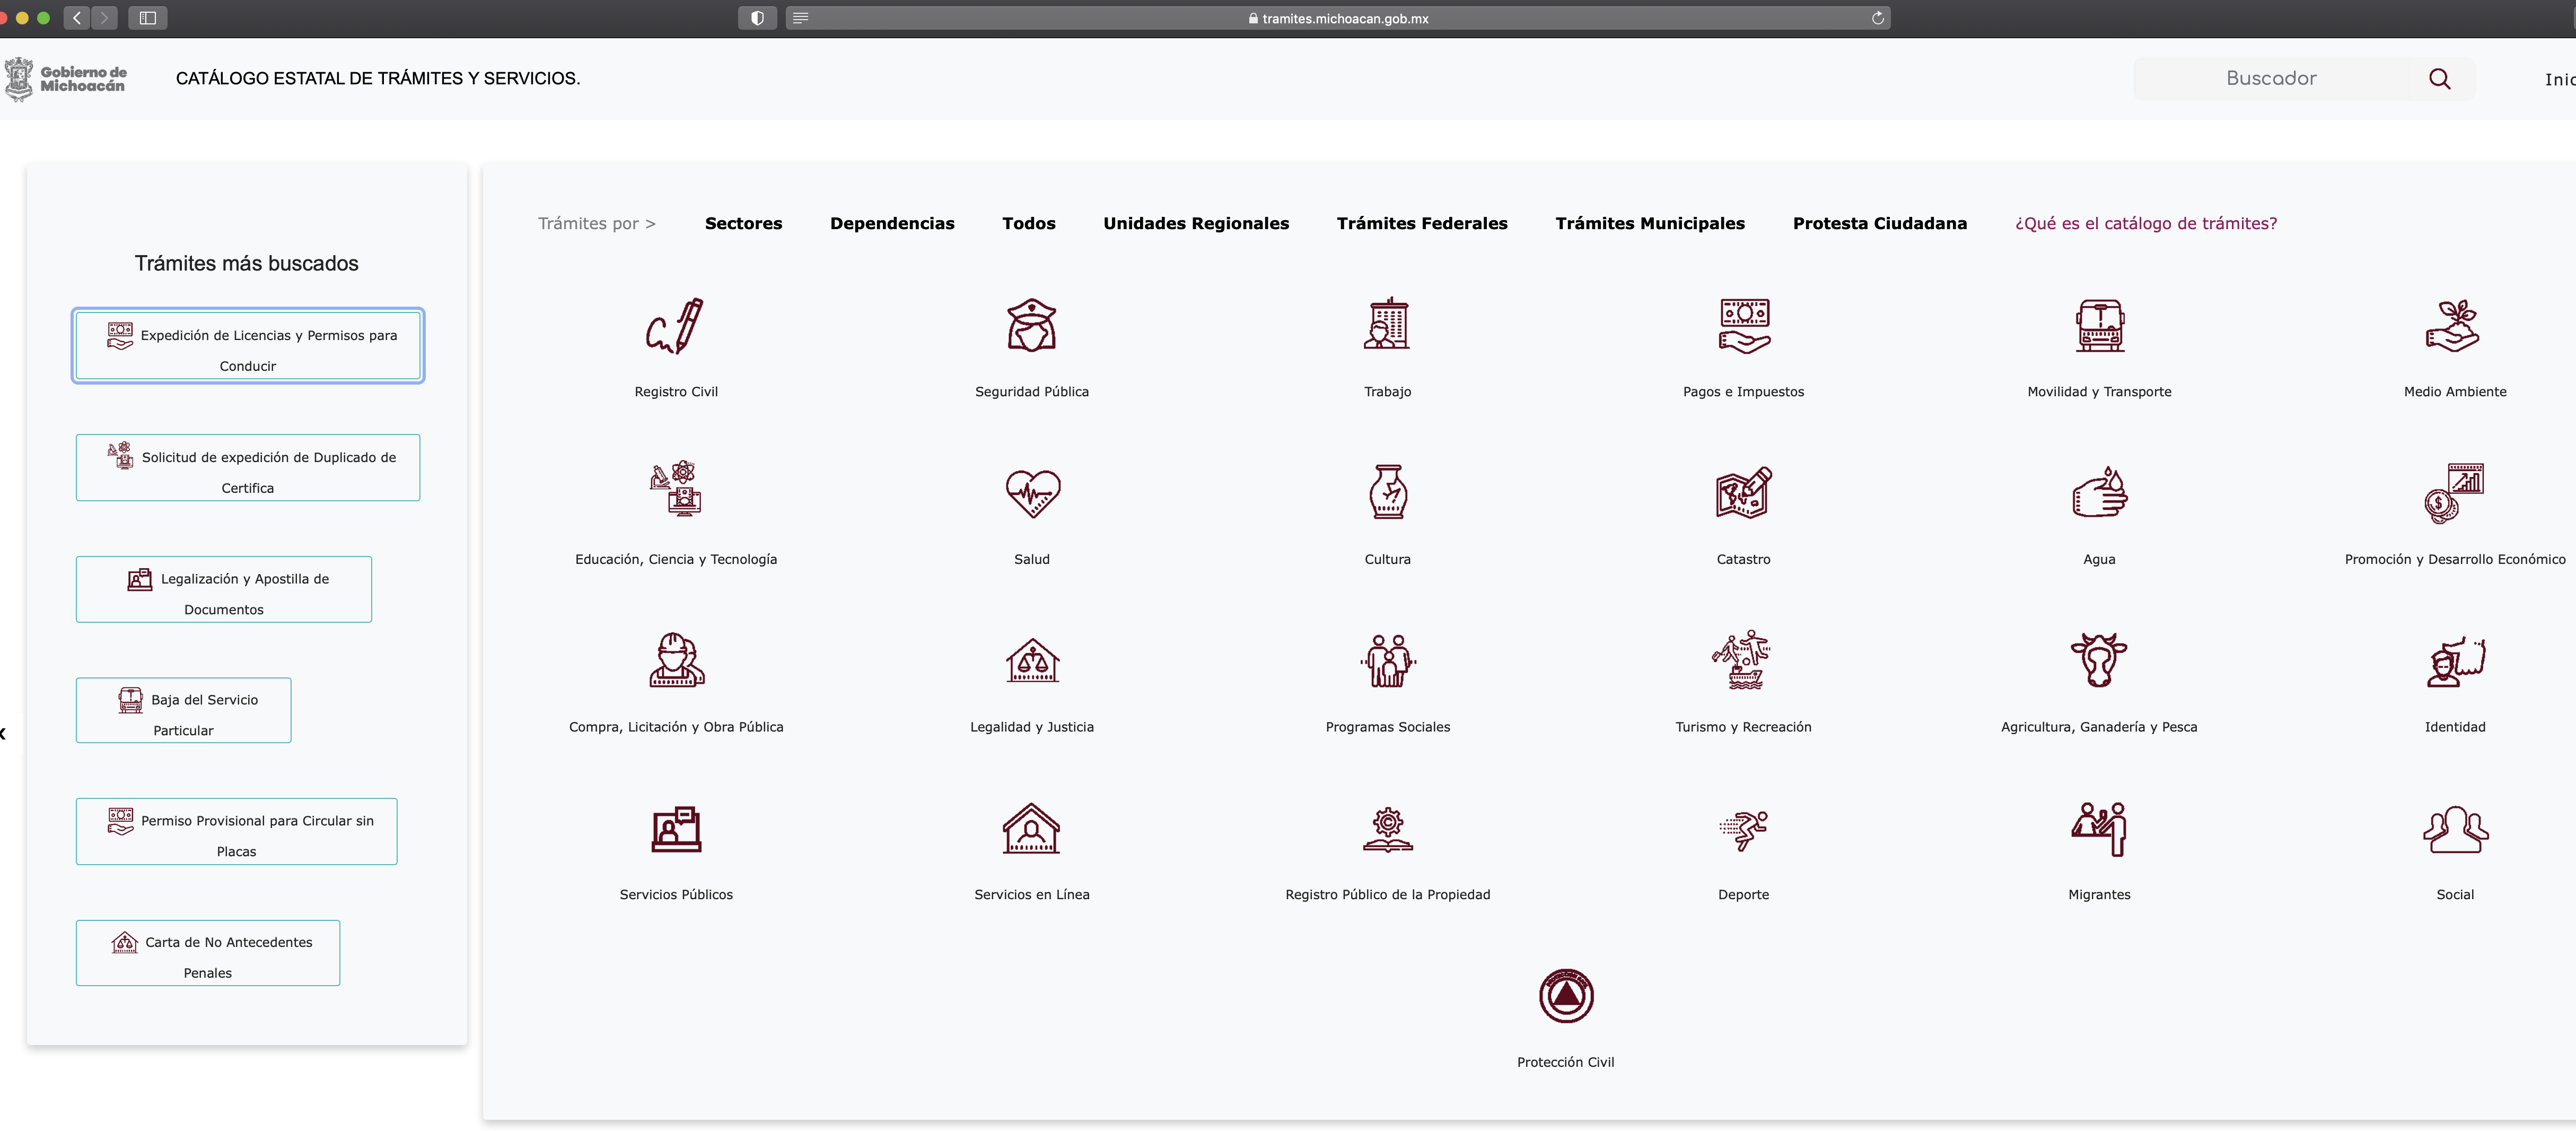
Task: Select the Servicios Públicos icon
Action: [x=676, y=829]
